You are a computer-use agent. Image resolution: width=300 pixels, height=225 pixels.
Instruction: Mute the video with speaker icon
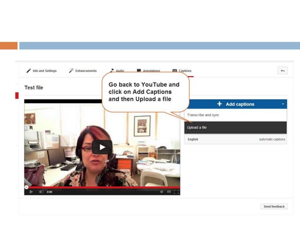point(41,192)
